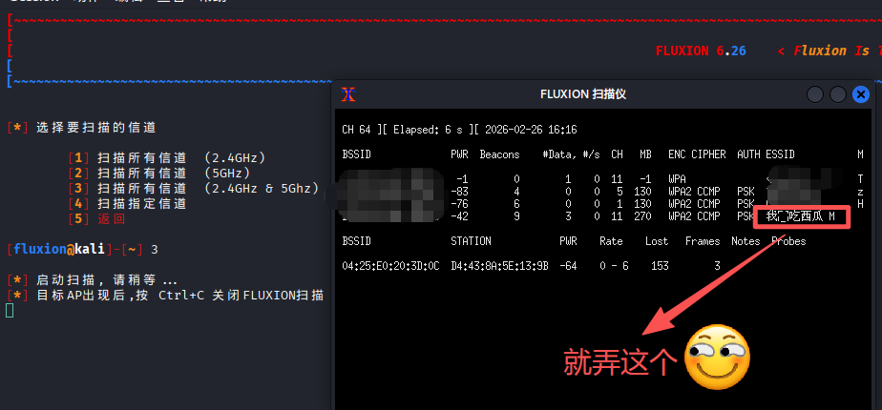The width and height of the screenshot is (882, 410).
Task: Minimize the FLUXION 扫描仪 window
Action: click(x=815, y=94)
